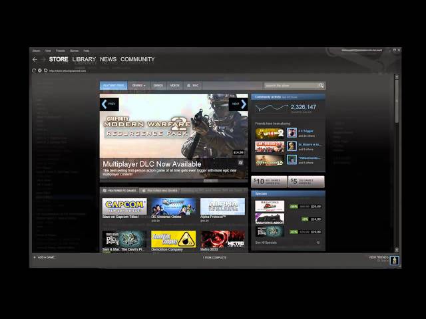Select the Featured PC Games tab
The height and width of the screenshot is (319, 426).
(119, 191)
